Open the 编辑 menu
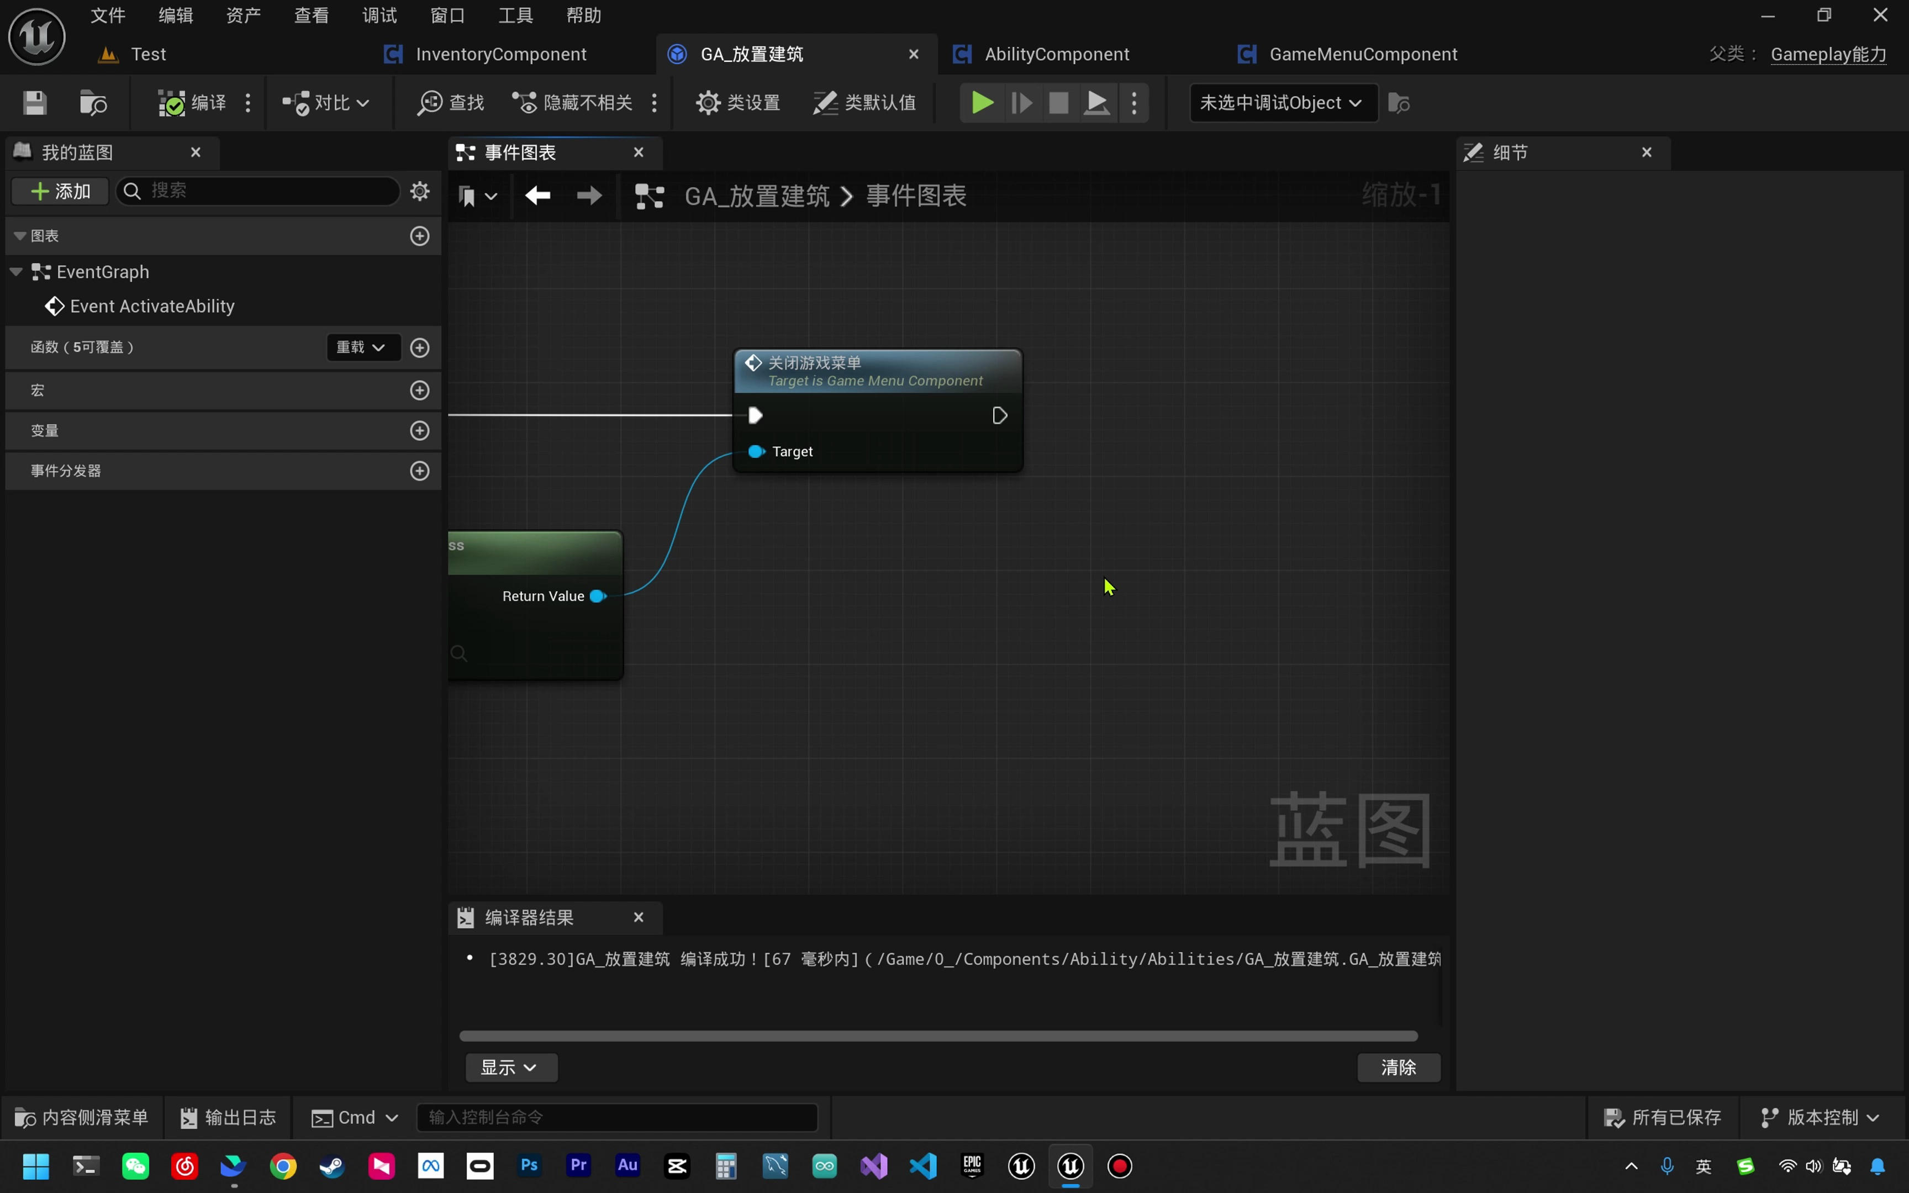 point(176,15)
